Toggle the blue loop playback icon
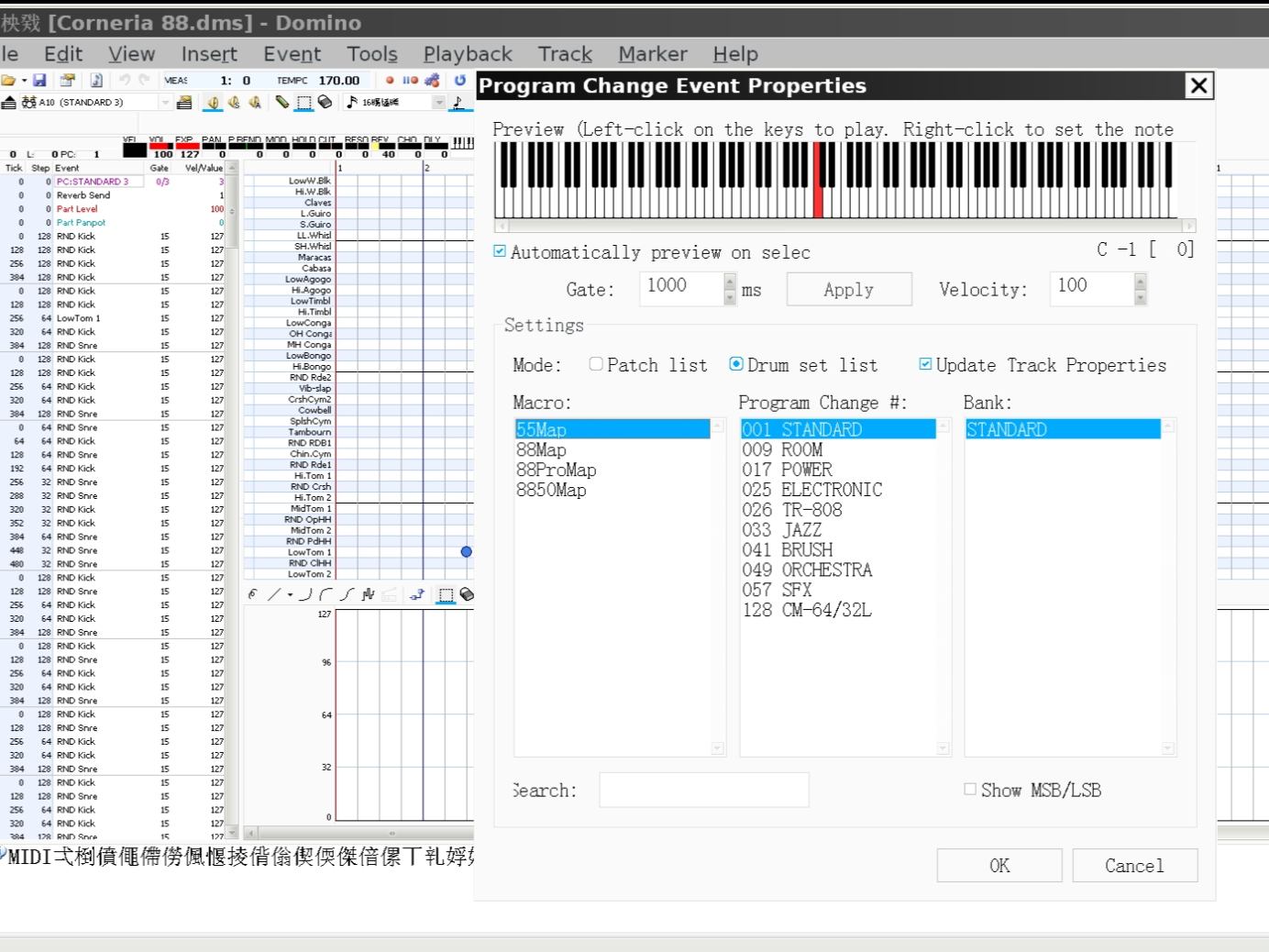Image resolution: width=1269 pixels, height=952 pixels. point(460,81)
